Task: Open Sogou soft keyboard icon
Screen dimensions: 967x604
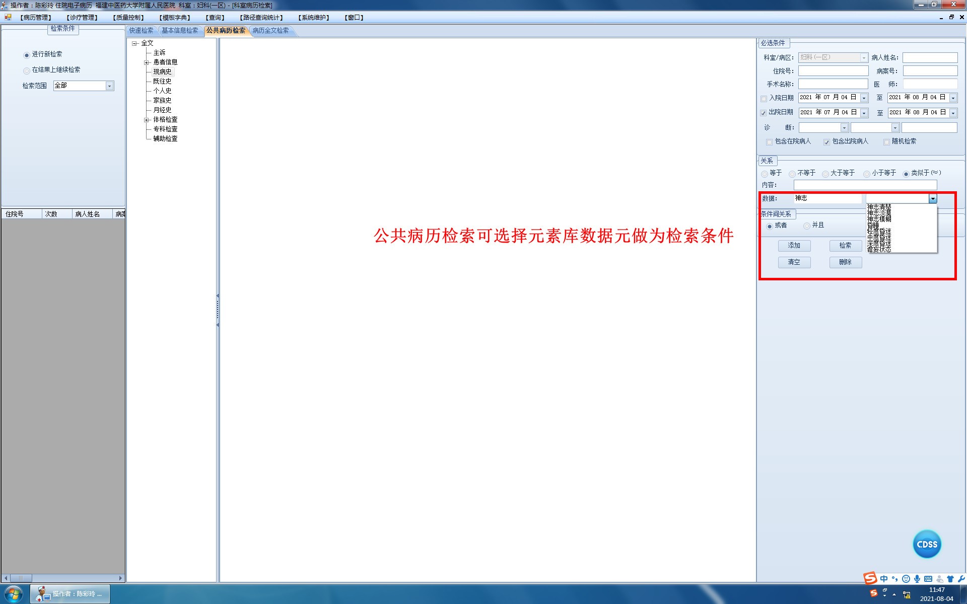Action: click(928, 579)
